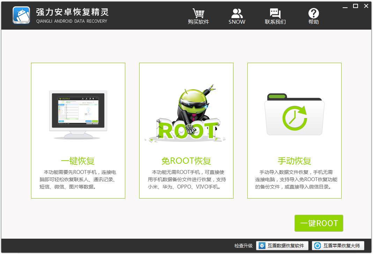Click the blue shield icon beside 互盾数据恢复软件

[x=262, y=246]
